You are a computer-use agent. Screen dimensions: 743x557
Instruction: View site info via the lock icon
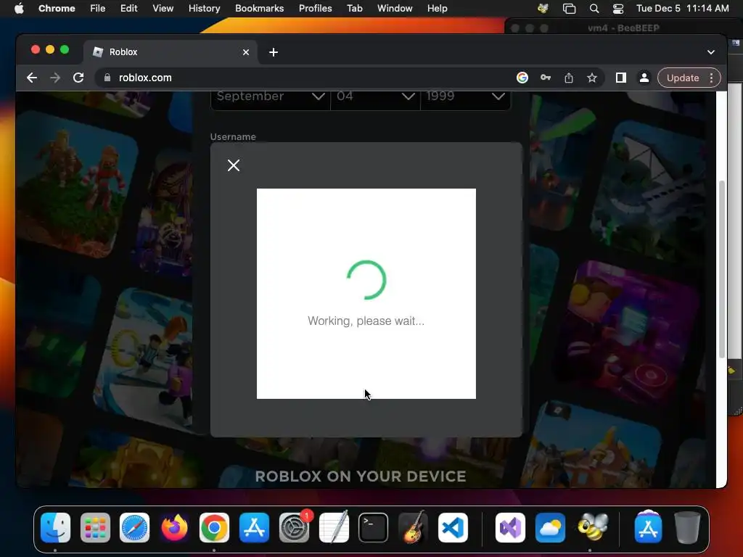pos(107,78)
